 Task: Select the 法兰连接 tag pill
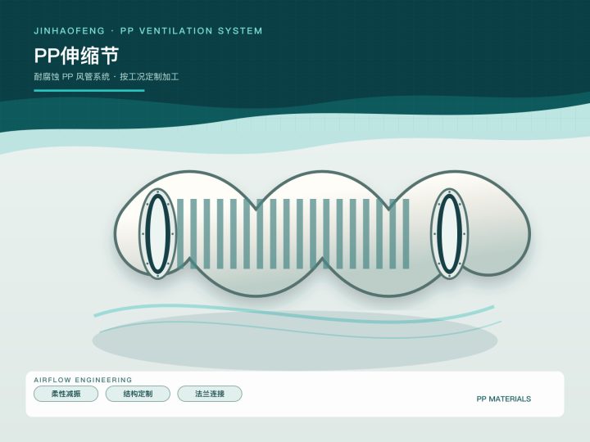tap(210, 394)
